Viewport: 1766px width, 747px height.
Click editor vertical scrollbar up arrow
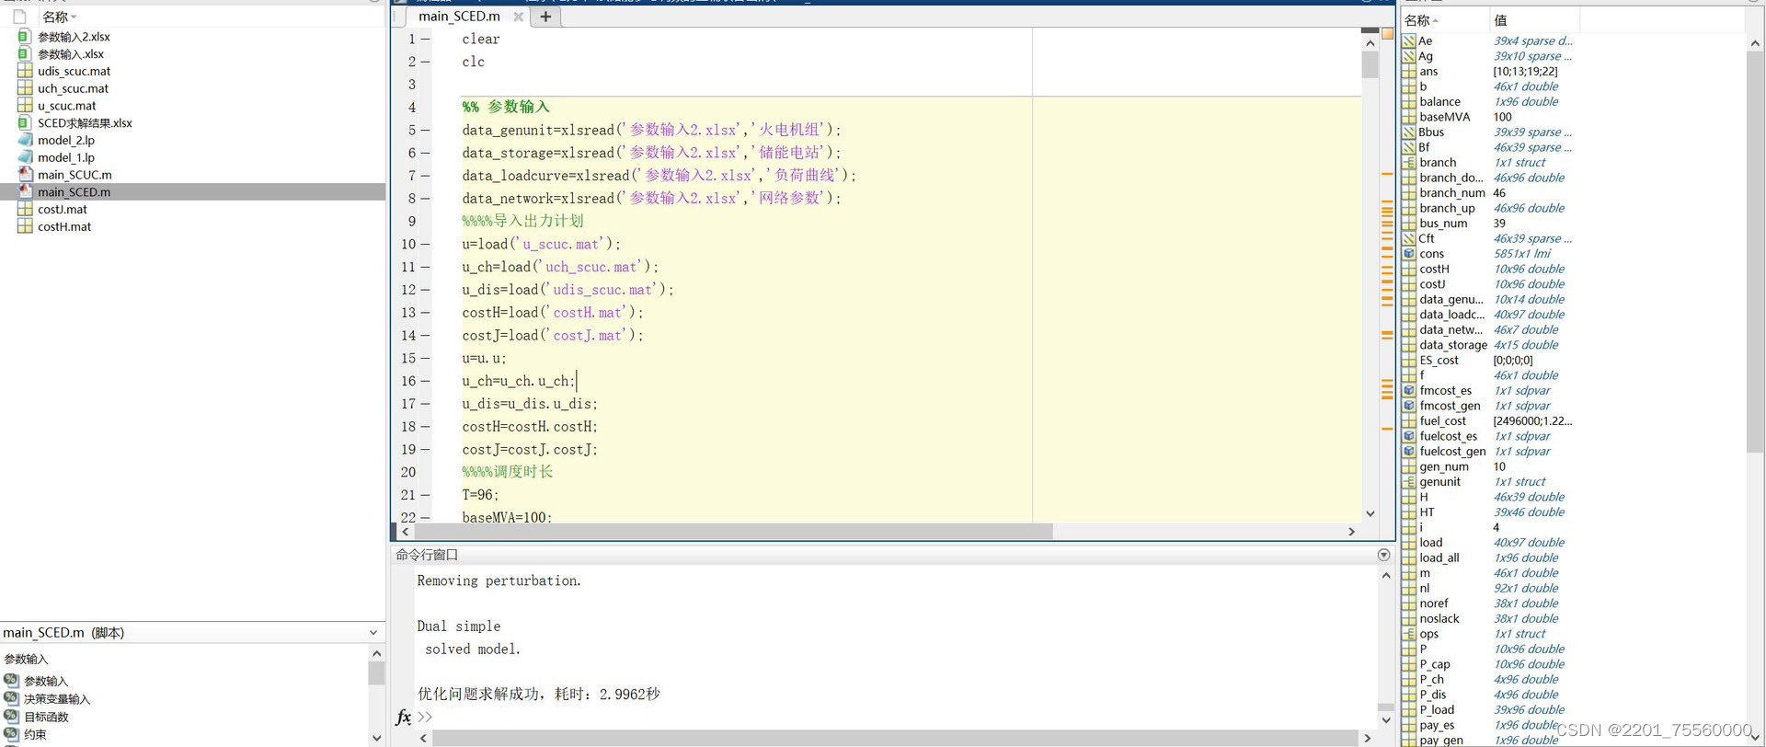[1370, 43]
